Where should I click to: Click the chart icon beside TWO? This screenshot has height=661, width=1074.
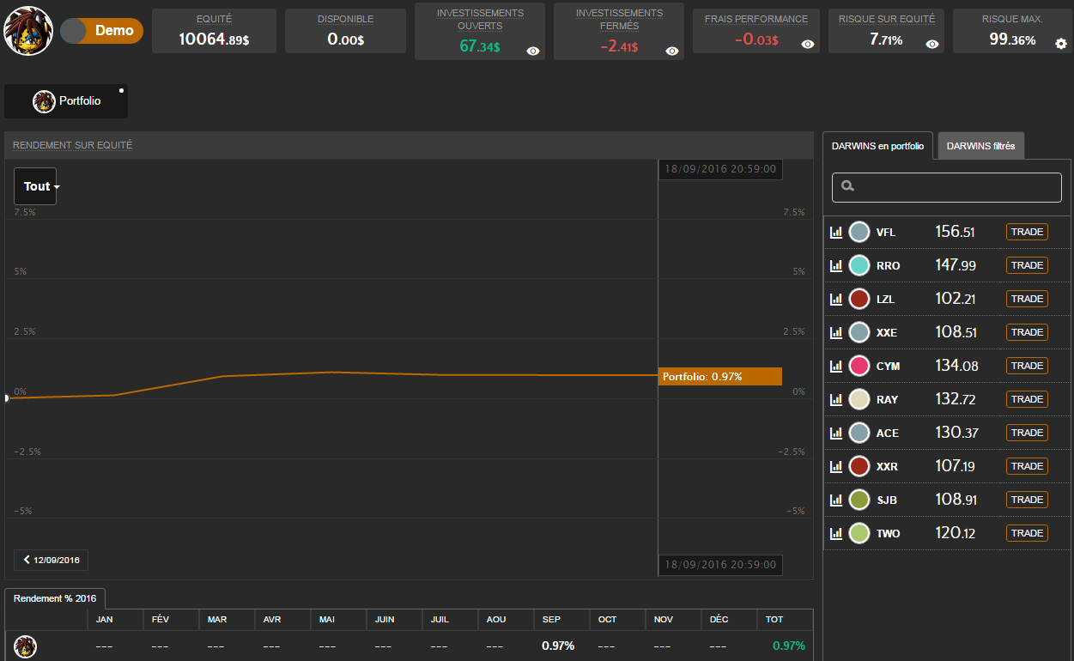point(835,533)
